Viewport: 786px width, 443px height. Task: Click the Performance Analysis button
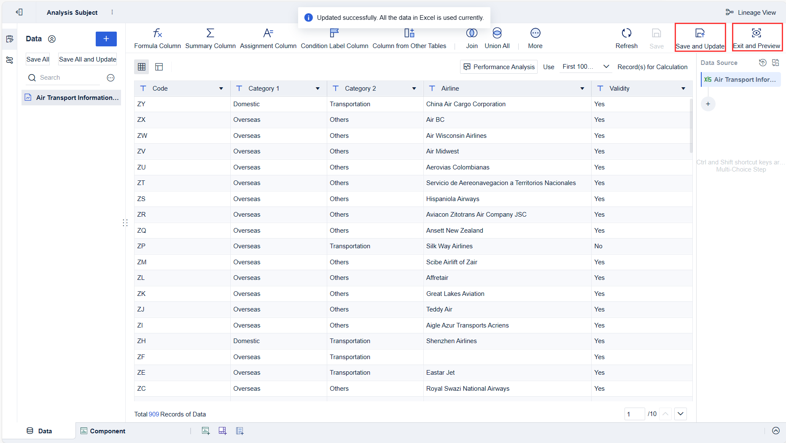498,67
